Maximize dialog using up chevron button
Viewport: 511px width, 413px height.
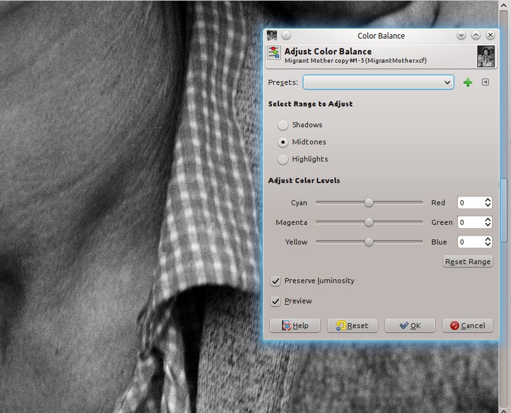coord(476,35)
